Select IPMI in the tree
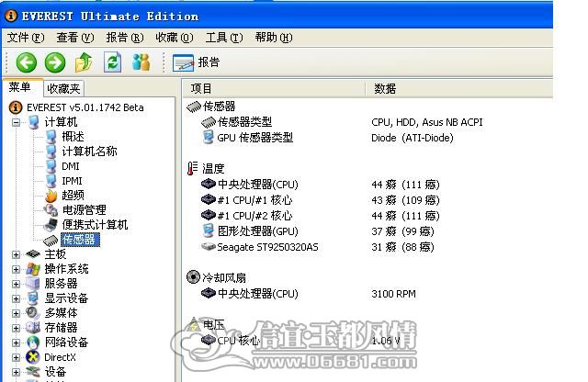 click(x=72, y=181)
